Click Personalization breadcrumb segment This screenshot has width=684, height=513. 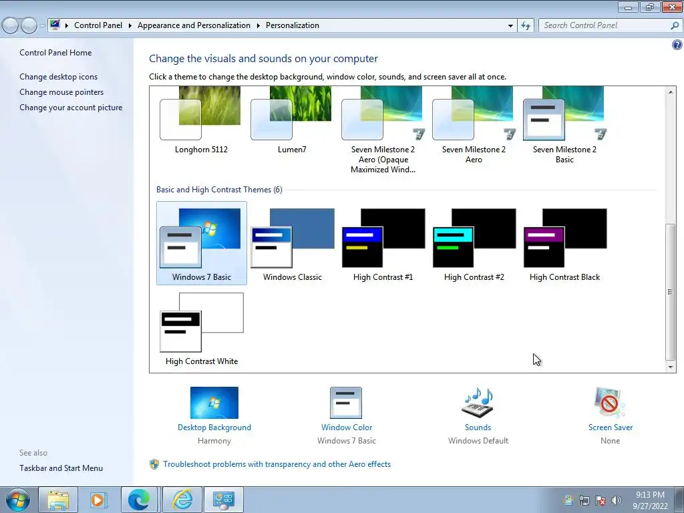pyautogui.click(x=293, y=25)
